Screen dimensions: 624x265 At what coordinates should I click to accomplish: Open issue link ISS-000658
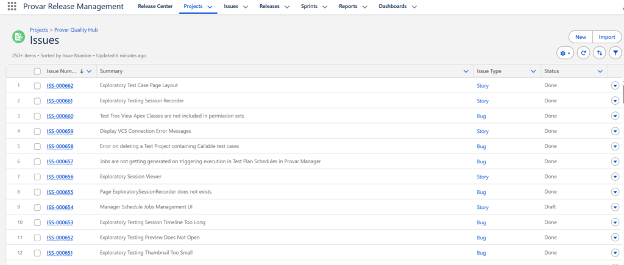[60, 147]
